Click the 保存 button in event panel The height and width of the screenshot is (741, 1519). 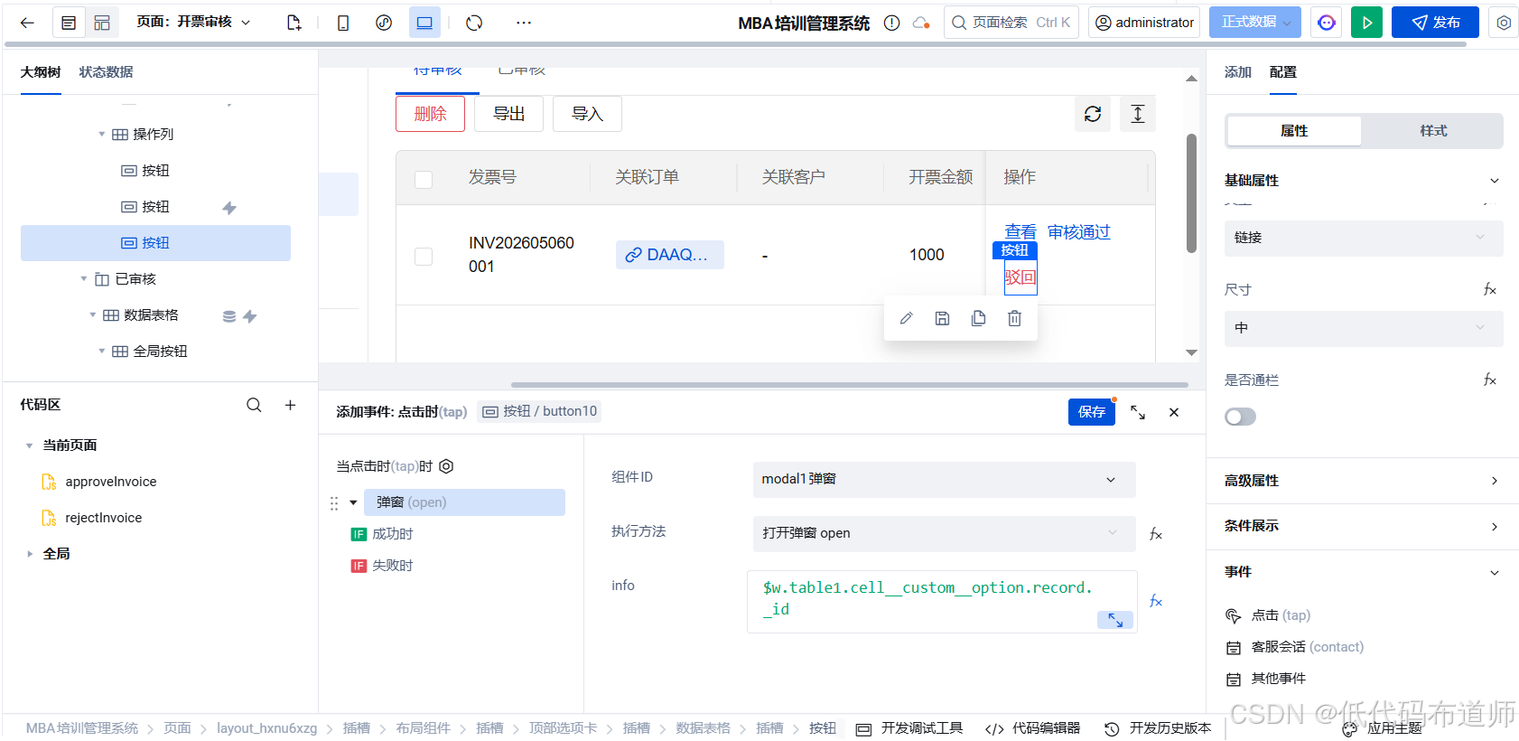pos(1091,412)
